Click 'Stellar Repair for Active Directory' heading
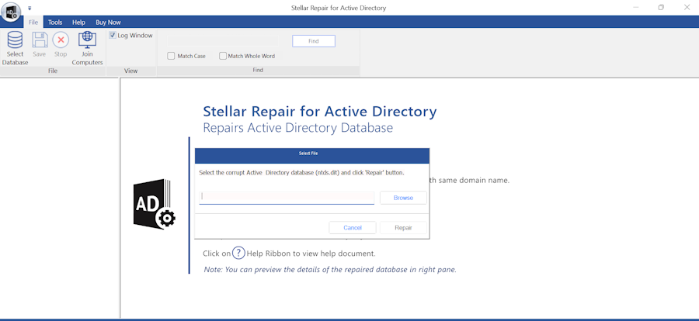Screen dimensions: 699x321 click(x=320, y=111)
